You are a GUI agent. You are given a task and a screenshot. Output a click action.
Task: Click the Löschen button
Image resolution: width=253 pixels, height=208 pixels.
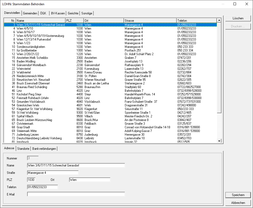point(238,19)
